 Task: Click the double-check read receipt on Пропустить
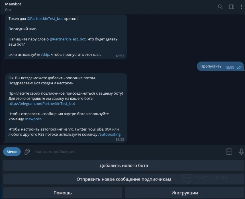pos(239,68)
